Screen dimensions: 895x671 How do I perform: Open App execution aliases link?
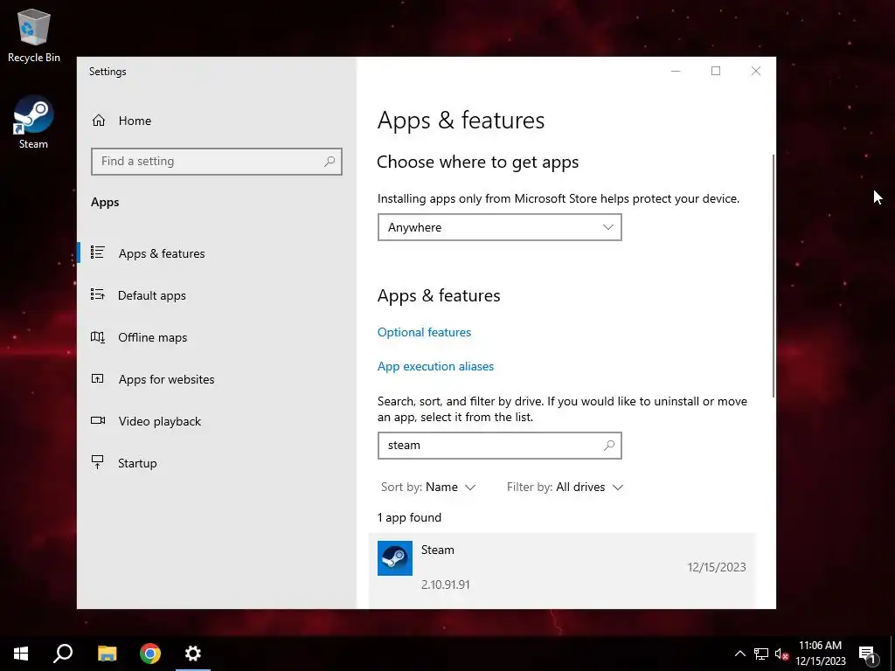tap(435, 366)
